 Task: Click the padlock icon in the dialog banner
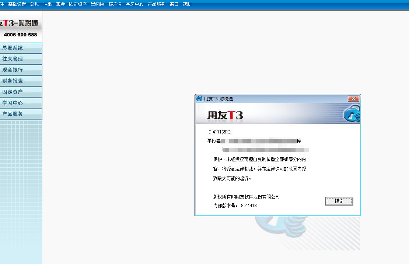352,113
